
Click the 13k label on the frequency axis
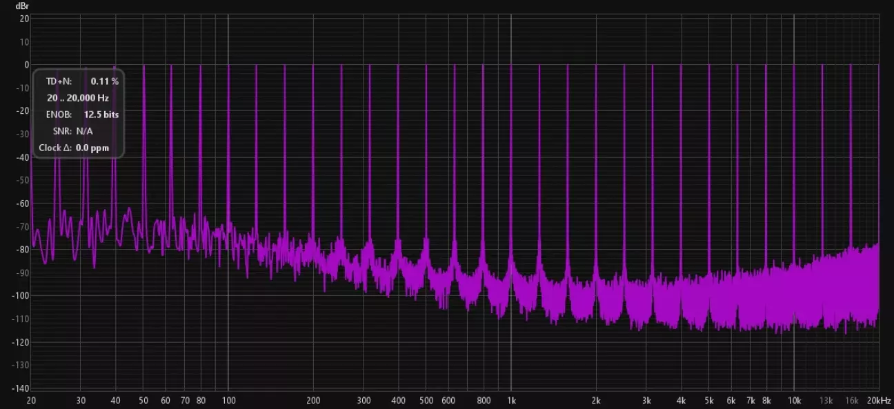[x=826, y=401]
